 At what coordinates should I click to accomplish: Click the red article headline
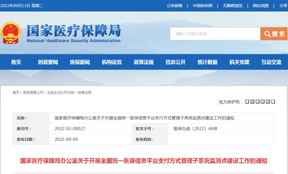pyautogui.click(x=143, y=161)
